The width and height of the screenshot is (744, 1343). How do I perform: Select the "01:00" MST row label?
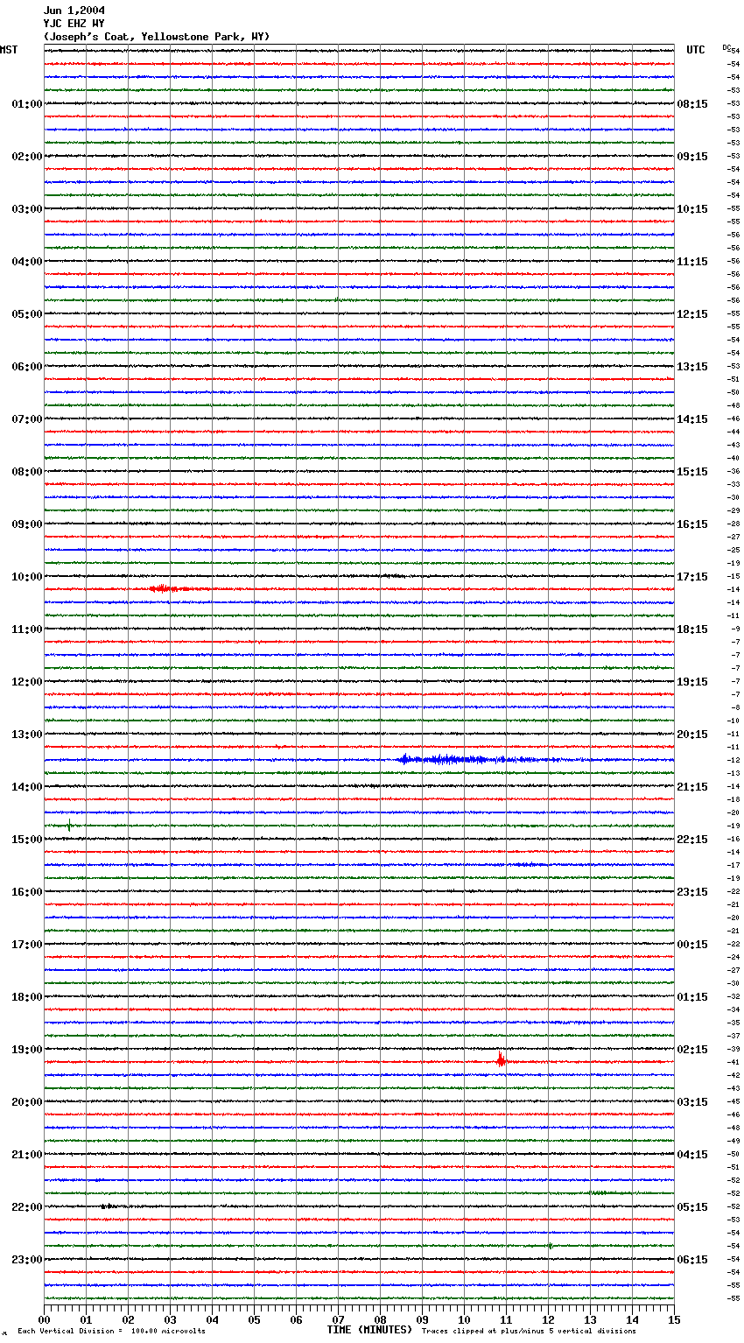(x=27, y=104)
